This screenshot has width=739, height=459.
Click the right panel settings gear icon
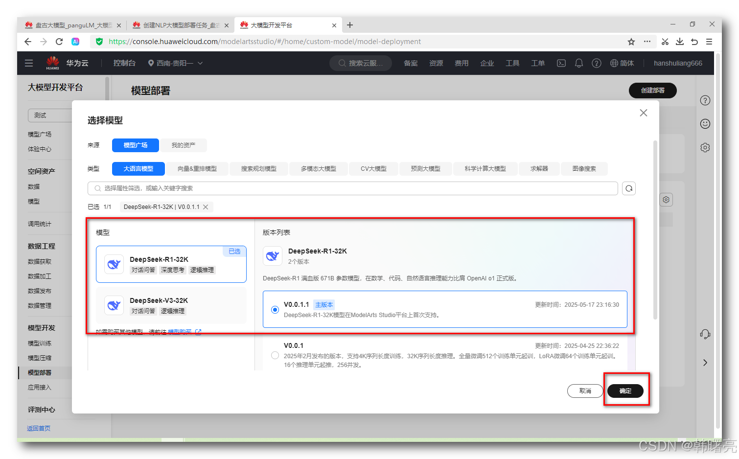point(705,147)
